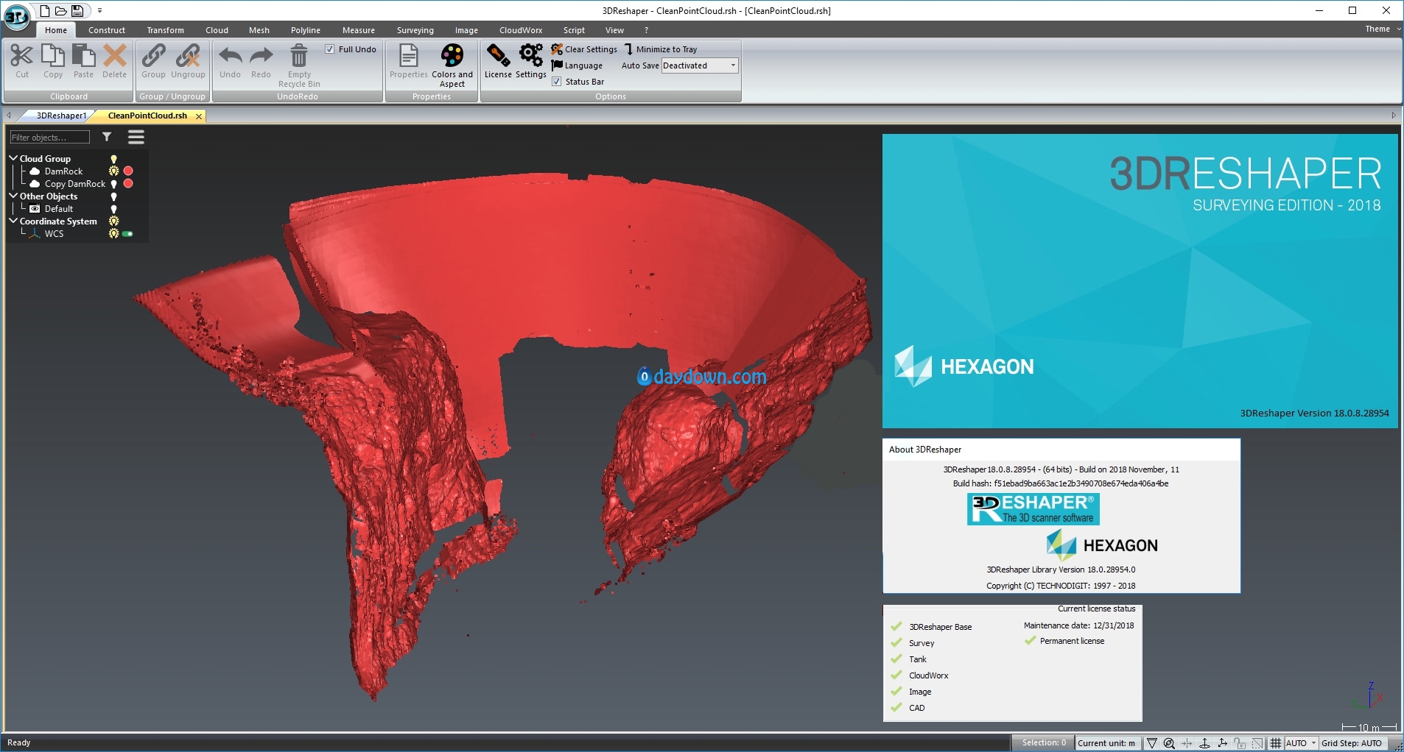Toggle the Status Bar checkbox
This screenshot has height=752, width=1404.
[x=557, y=82]
